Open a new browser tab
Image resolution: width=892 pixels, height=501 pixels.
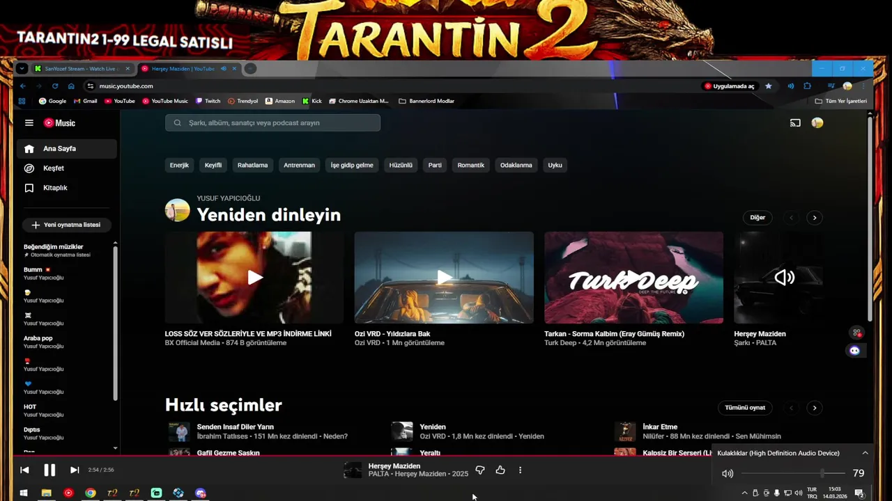pyautogui.click(x=250, y=68)
